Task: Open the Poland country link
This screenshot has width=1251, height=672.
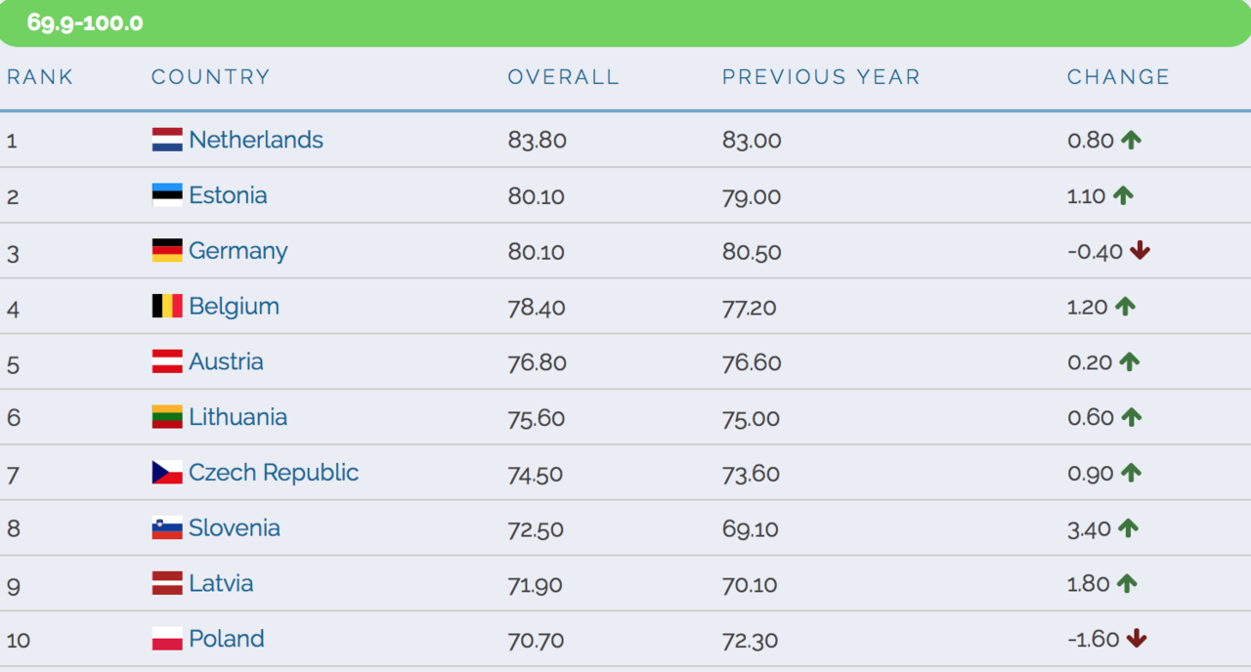Action: pyautogui.click(x=227, y=639)
